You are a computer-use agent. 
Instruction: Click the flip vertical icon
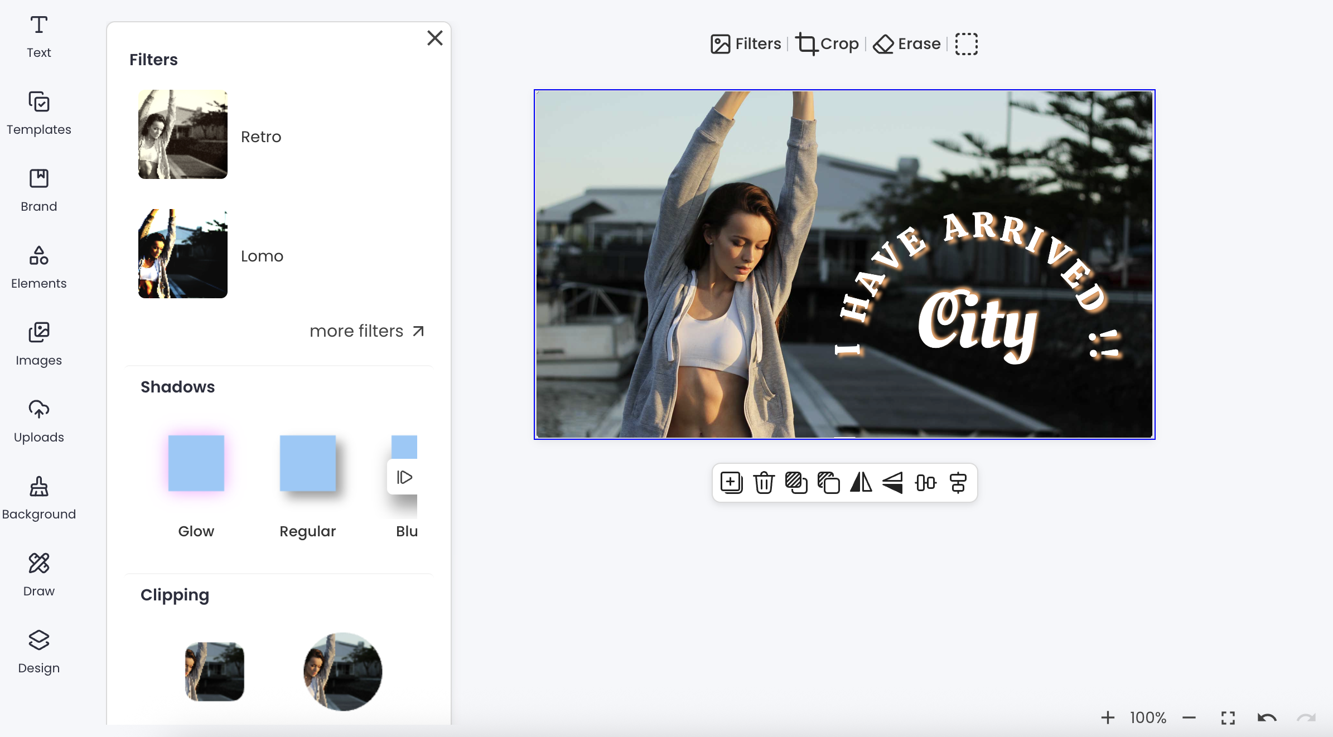[893, 483]
